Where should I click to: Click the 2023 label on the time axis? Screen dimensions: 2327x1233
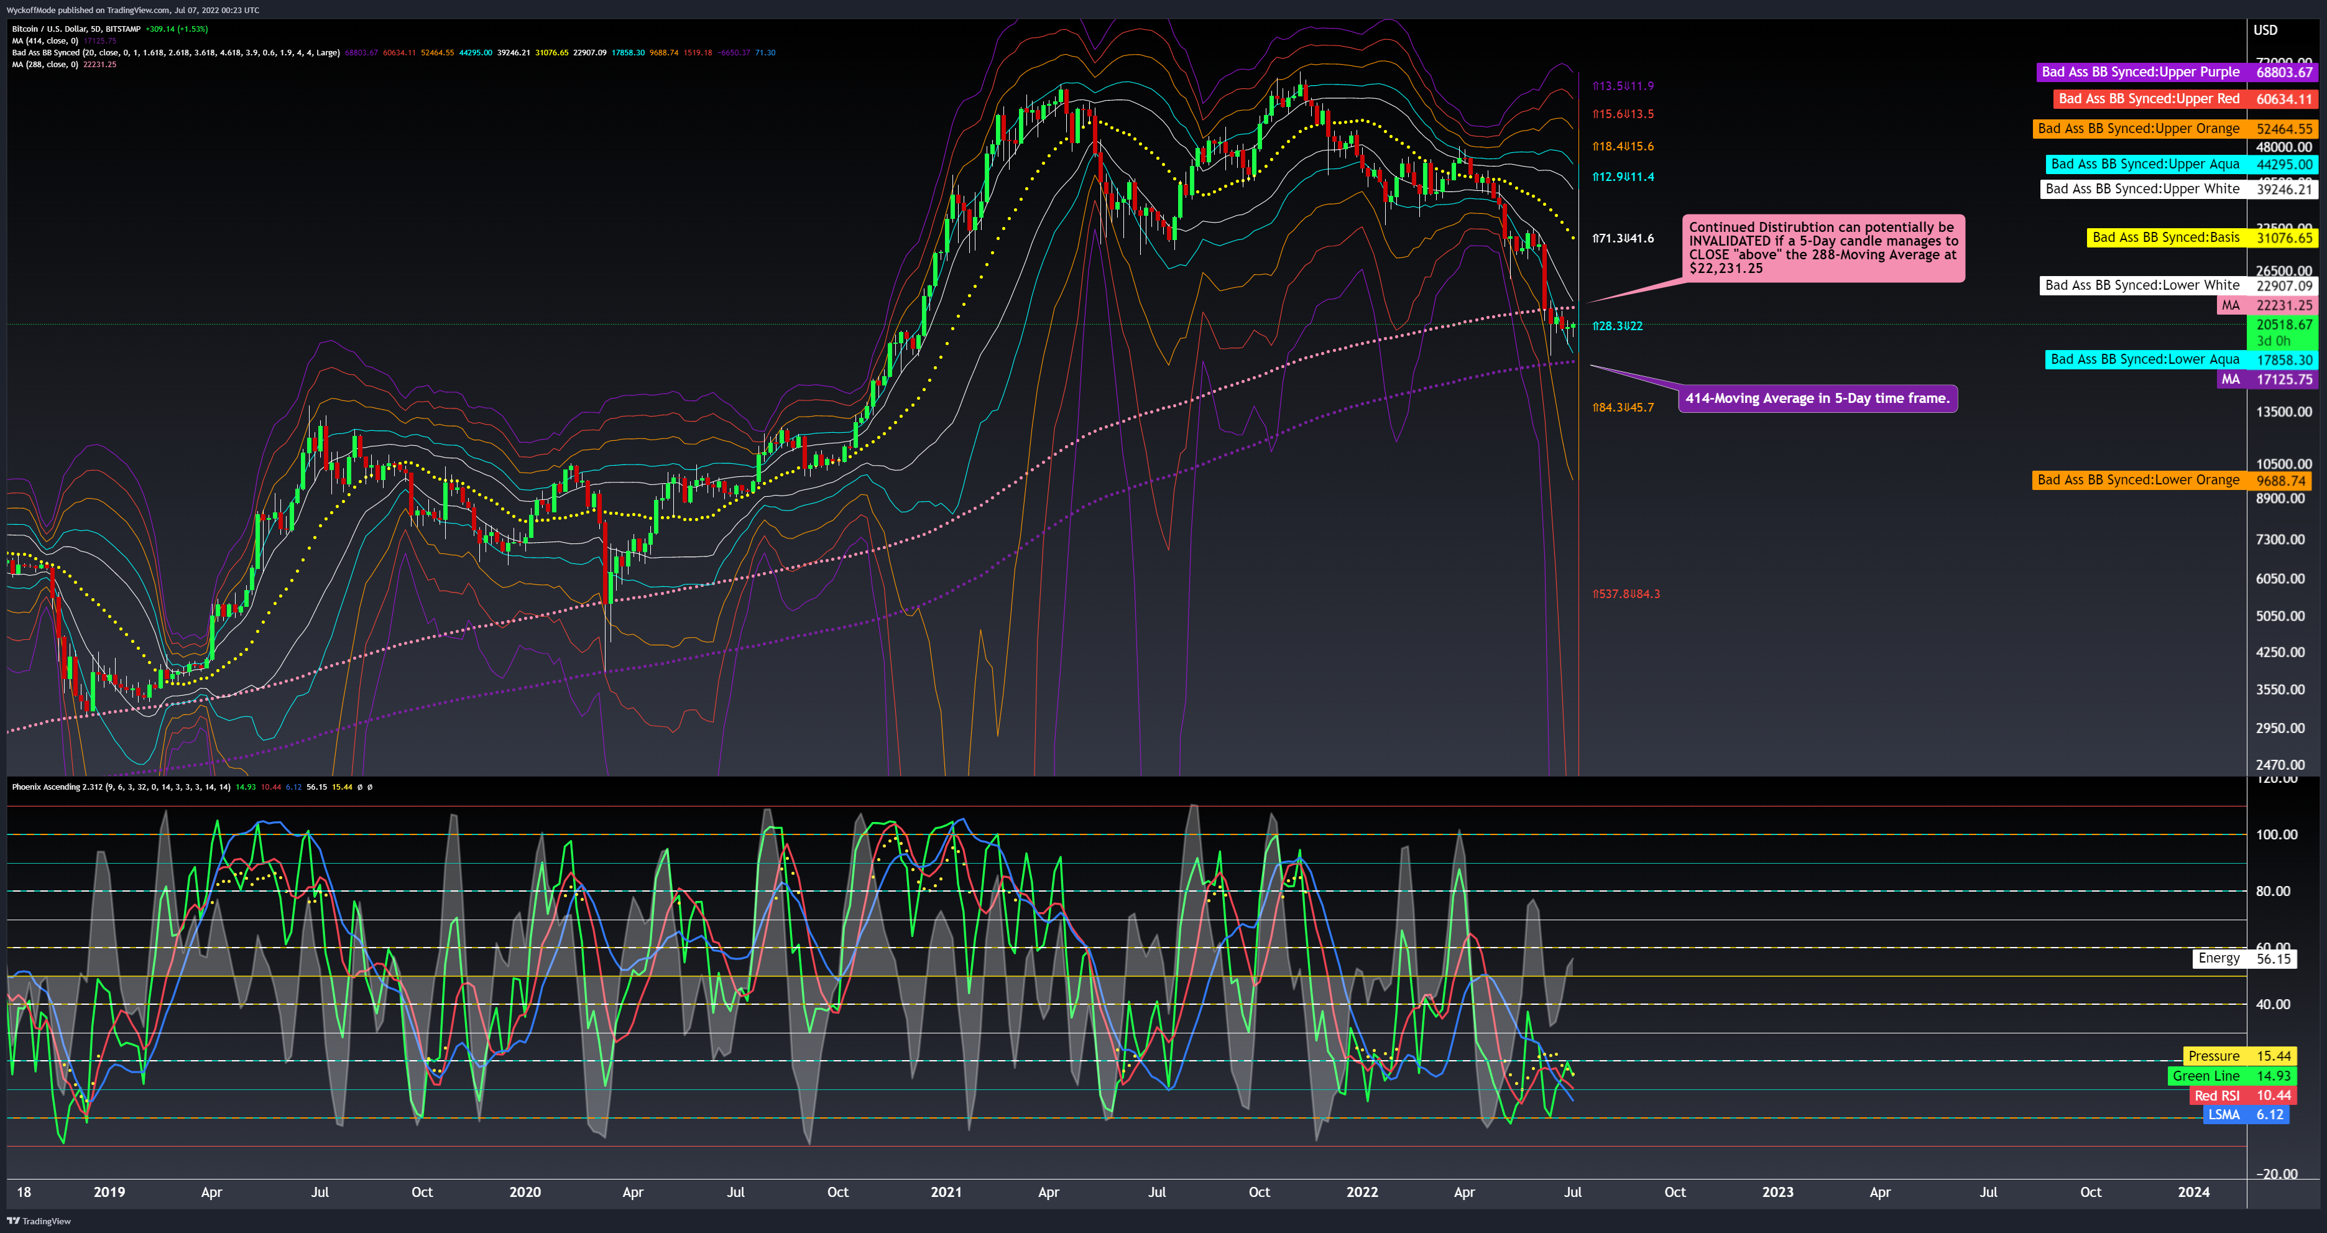[1778, 1193]
